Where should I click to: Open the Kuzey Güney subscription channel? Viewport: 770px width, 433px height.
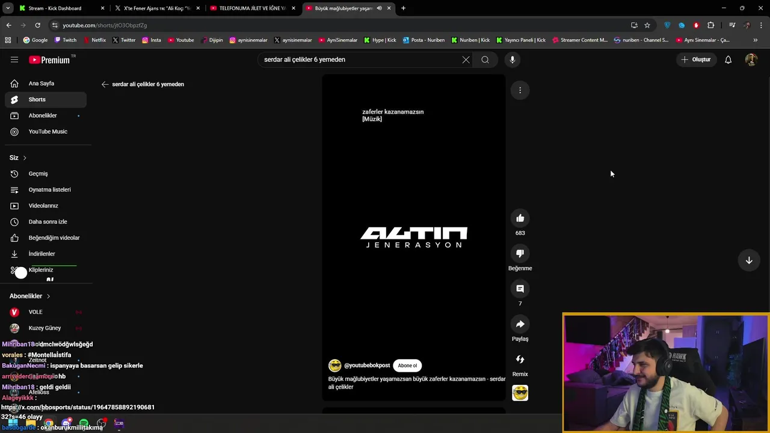pyautogui.click(x=46, y=328)
